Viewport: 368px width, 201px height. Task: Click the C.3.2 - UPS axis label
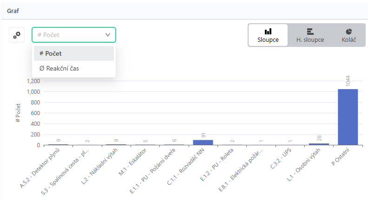point(281,158)
